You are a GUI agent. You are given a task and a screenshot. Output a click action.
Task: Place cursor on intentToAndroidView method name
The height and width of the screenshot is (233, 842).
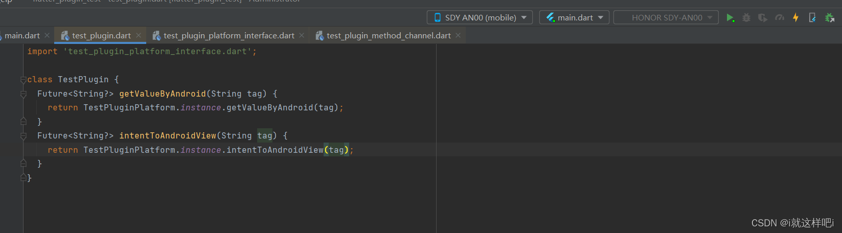[168, 136]
